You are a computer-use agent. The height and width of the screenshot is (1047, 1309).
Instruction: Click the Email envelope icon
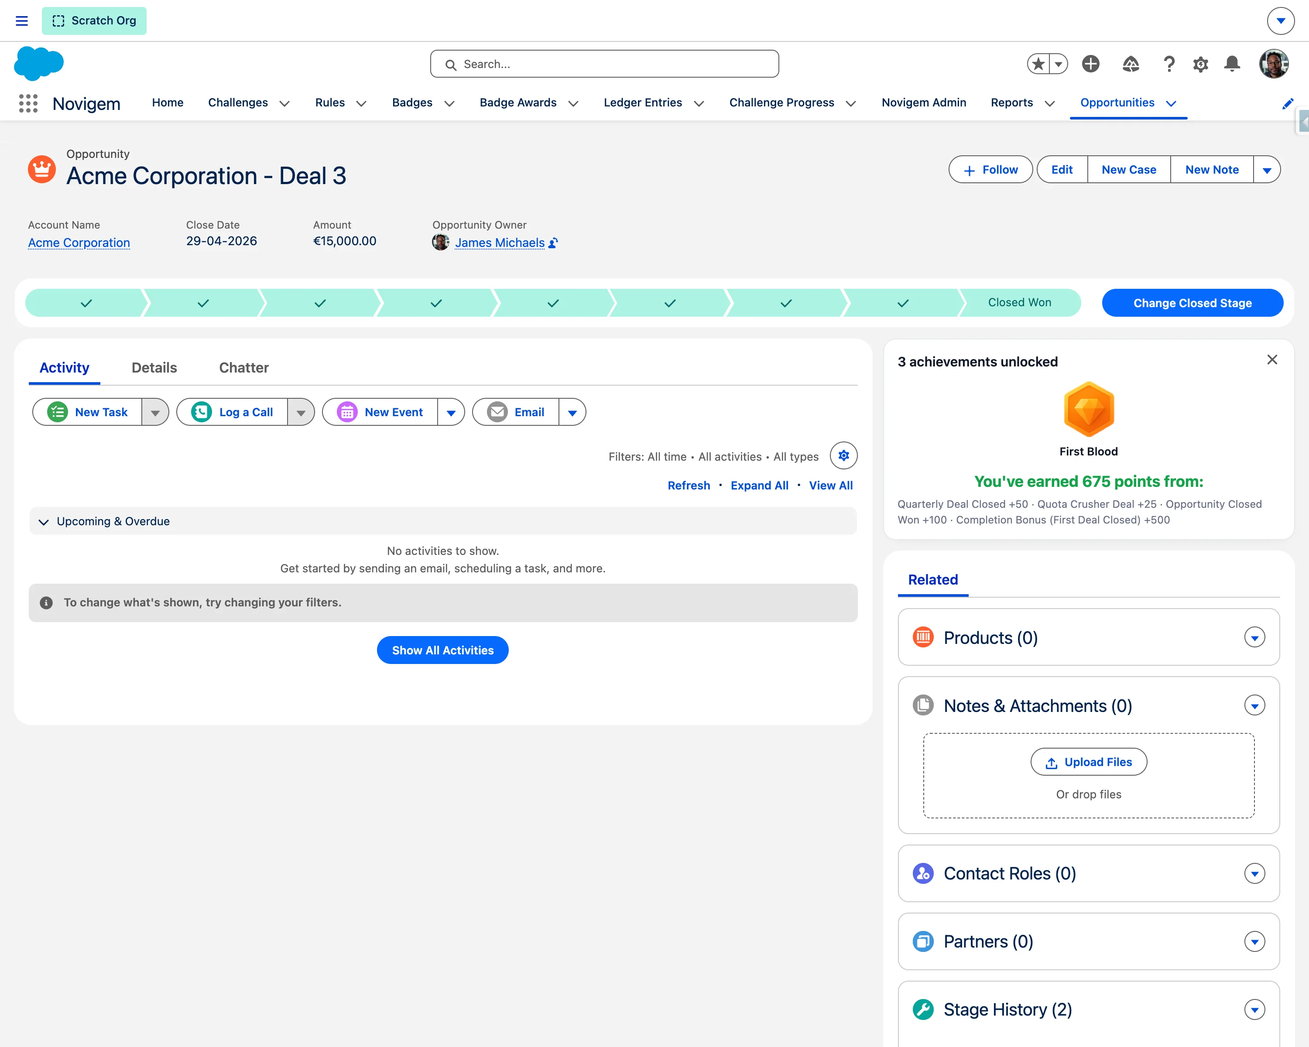[x=497, y=412]
